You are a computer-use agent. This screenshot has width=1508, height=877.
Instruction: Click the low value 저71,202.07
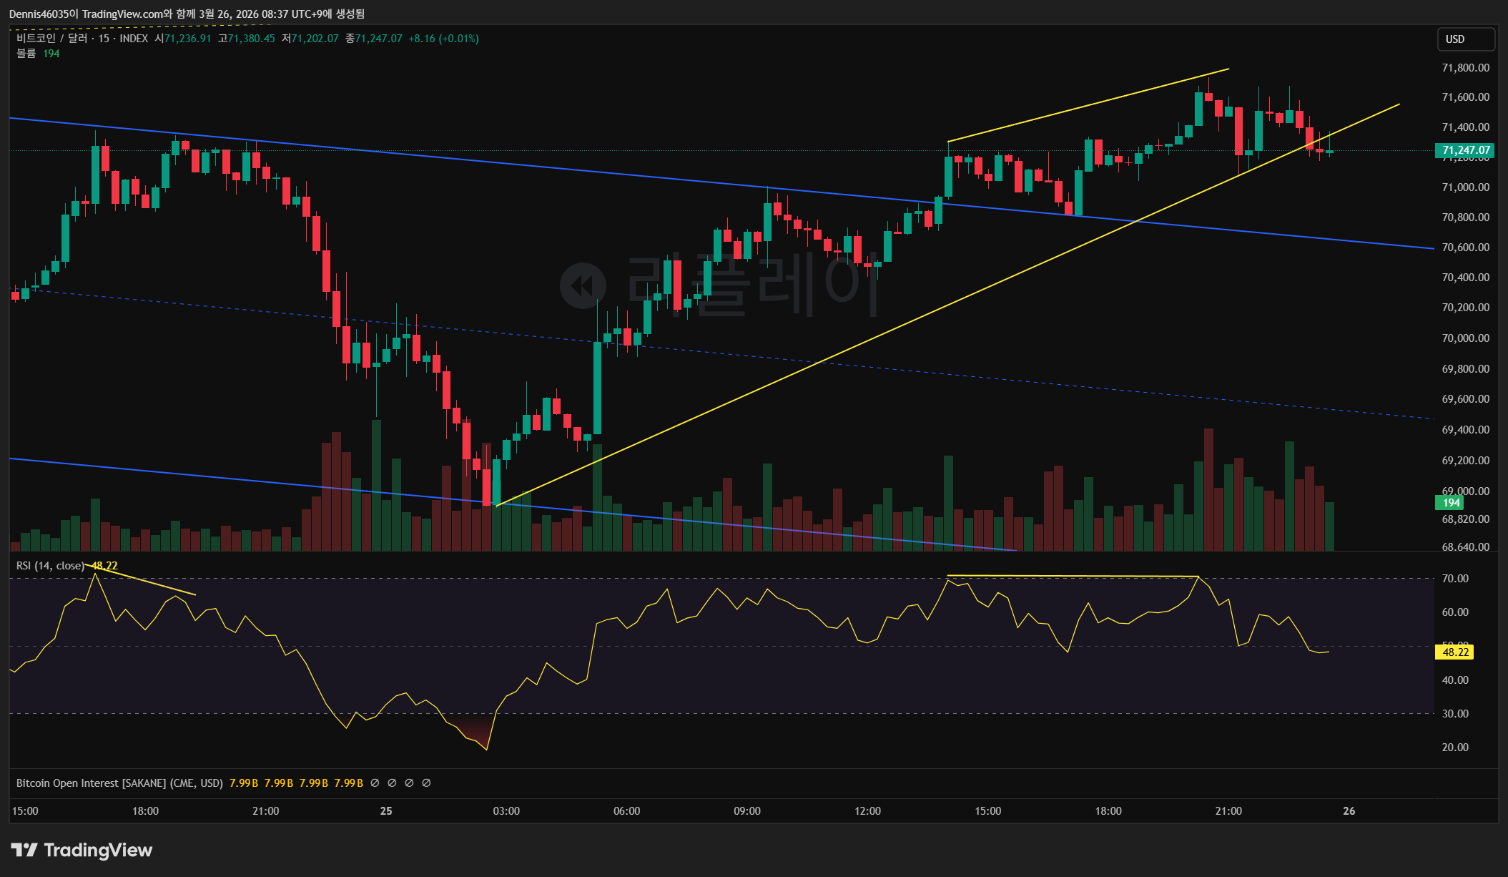coord(310,39)
